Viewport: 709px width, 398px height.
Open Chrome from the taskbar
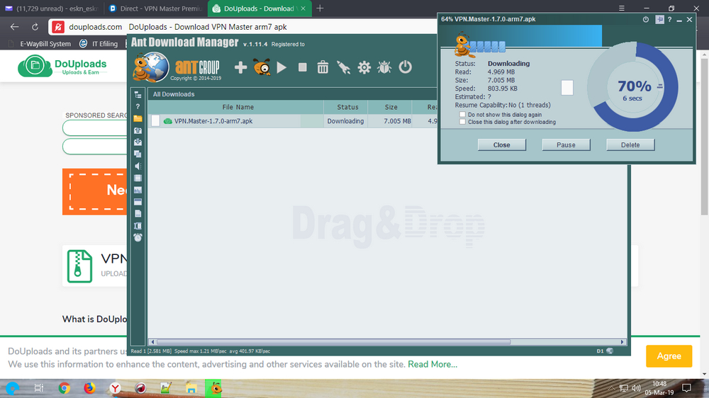click(x=64, y=388)
